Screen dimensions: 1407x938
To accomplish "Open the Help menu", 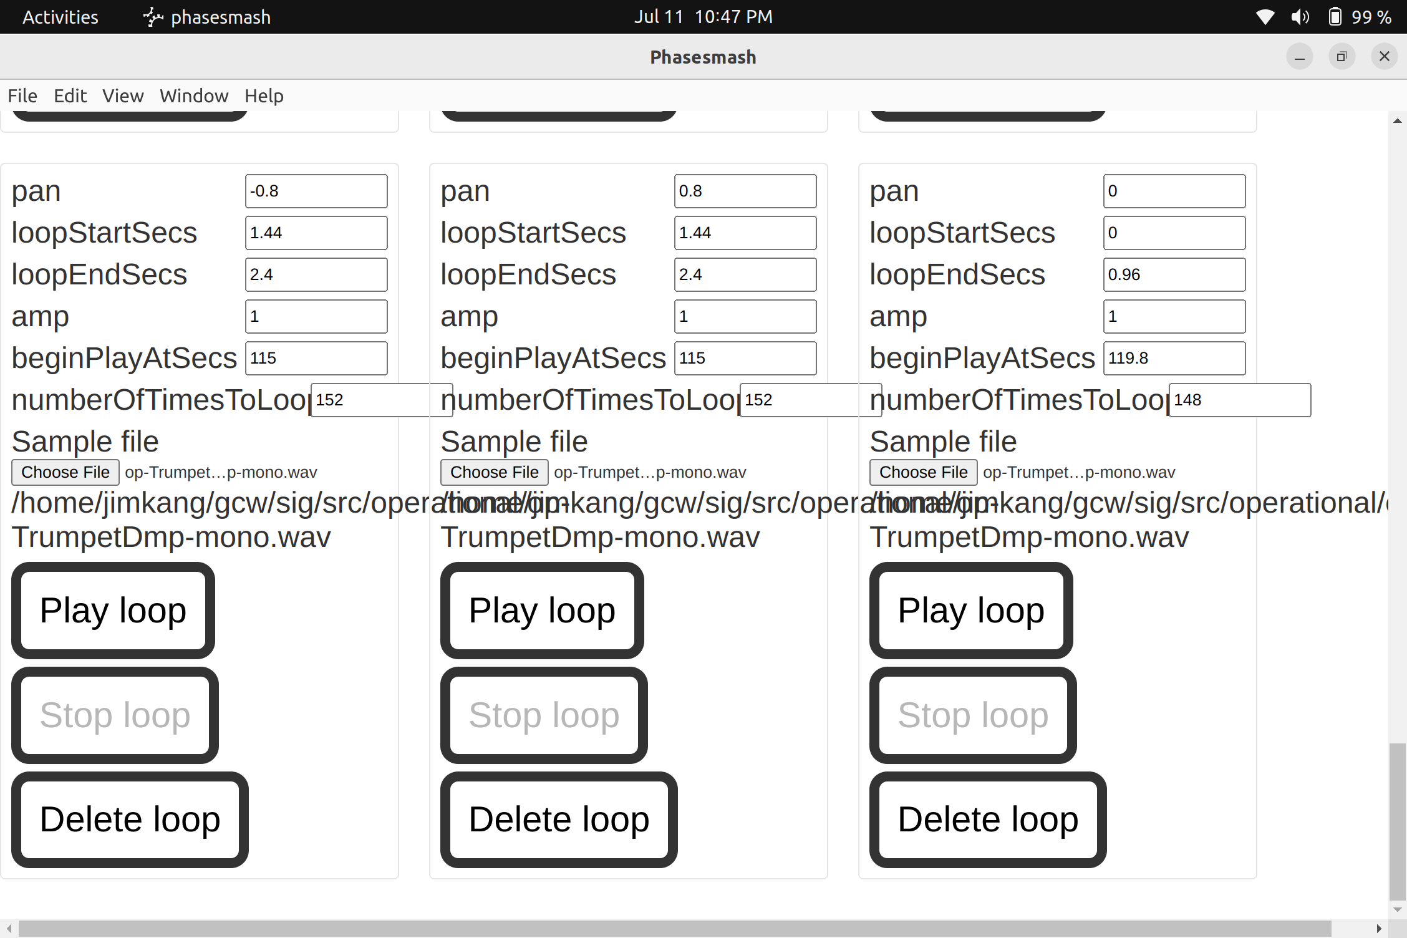I will point(264,95).
